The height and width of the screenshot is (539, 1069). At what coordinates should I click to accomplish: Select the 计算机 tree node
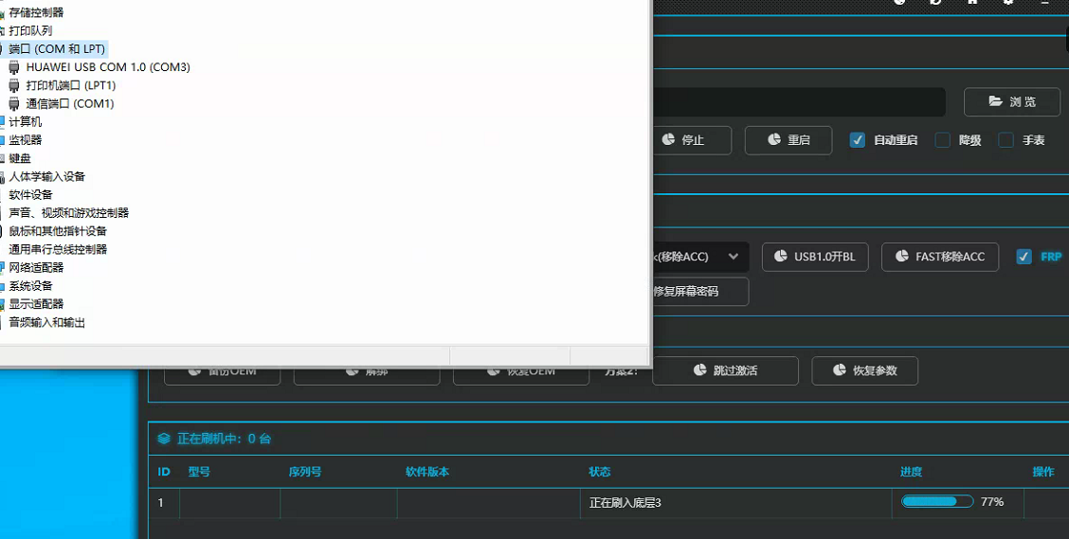pos(26,122)
